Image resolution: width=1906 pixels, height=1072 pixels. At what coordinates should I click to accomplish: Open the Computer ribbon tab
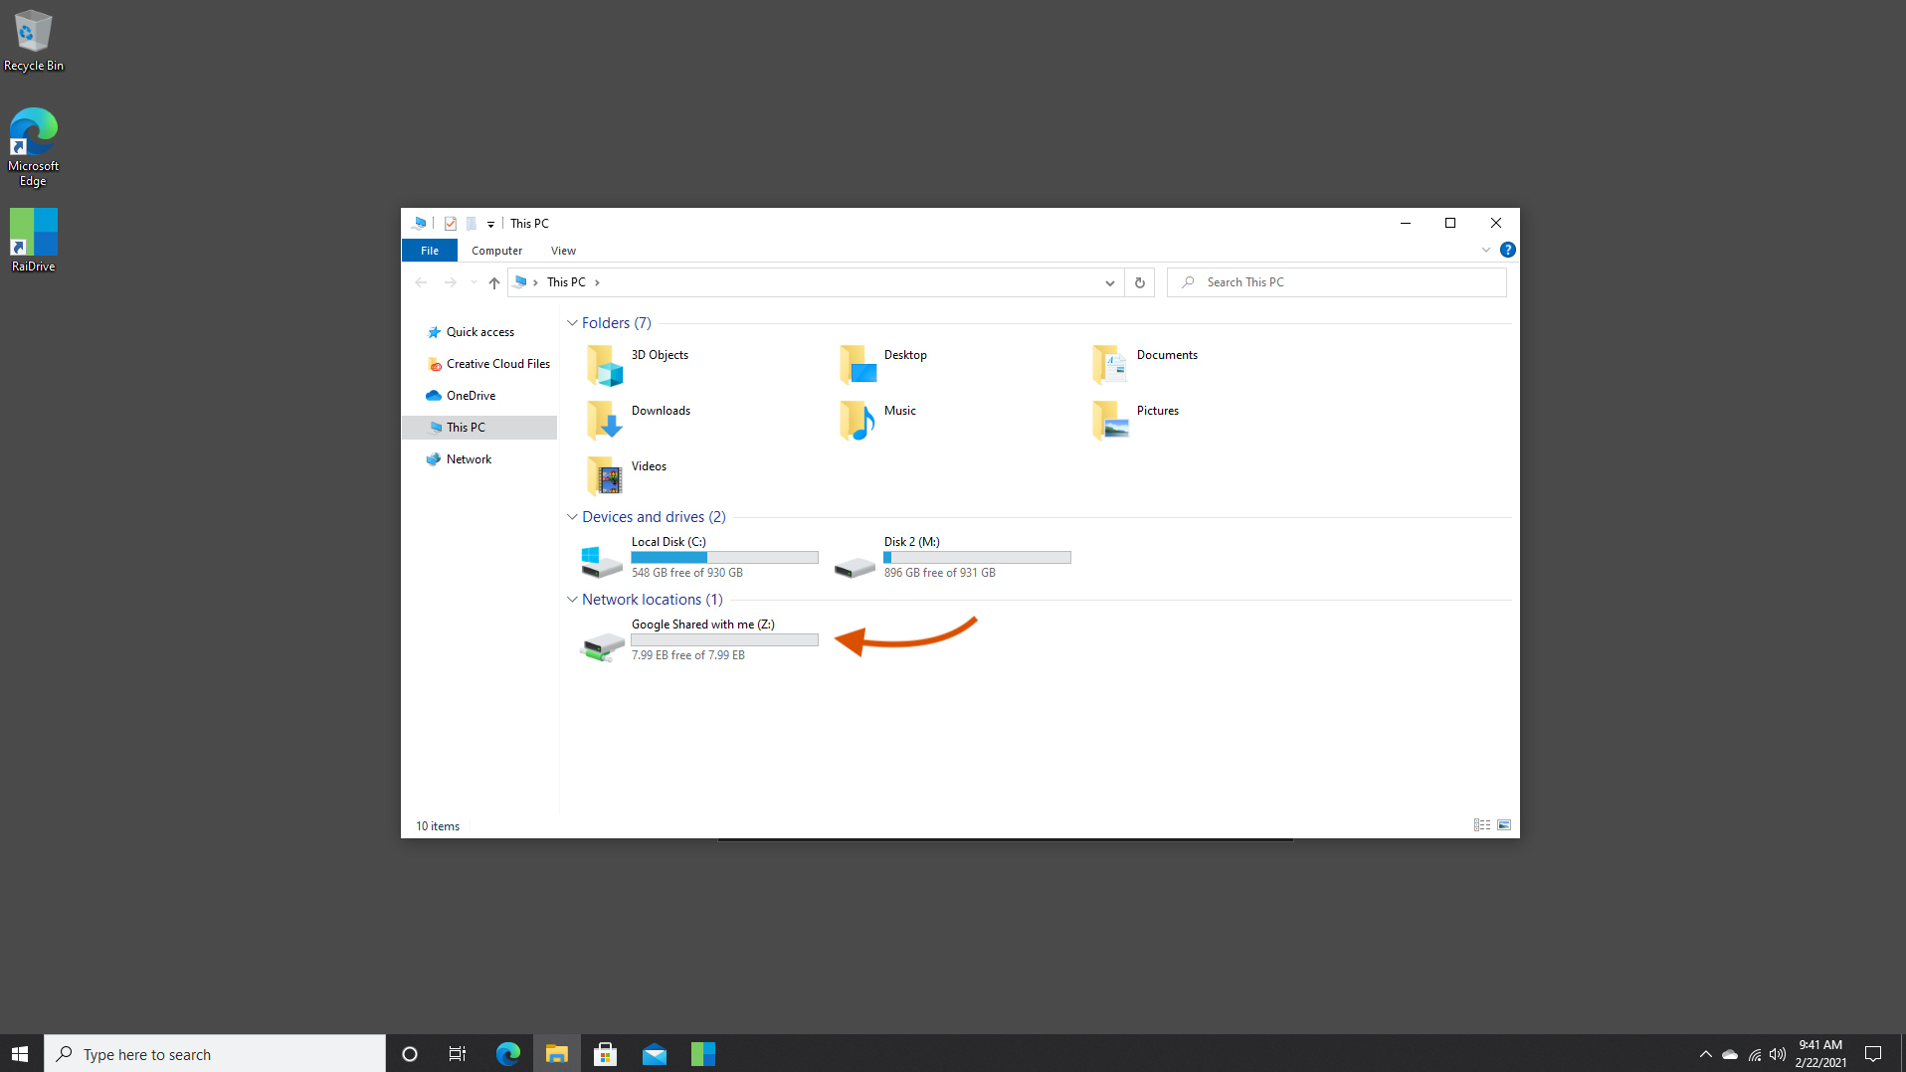496,250
